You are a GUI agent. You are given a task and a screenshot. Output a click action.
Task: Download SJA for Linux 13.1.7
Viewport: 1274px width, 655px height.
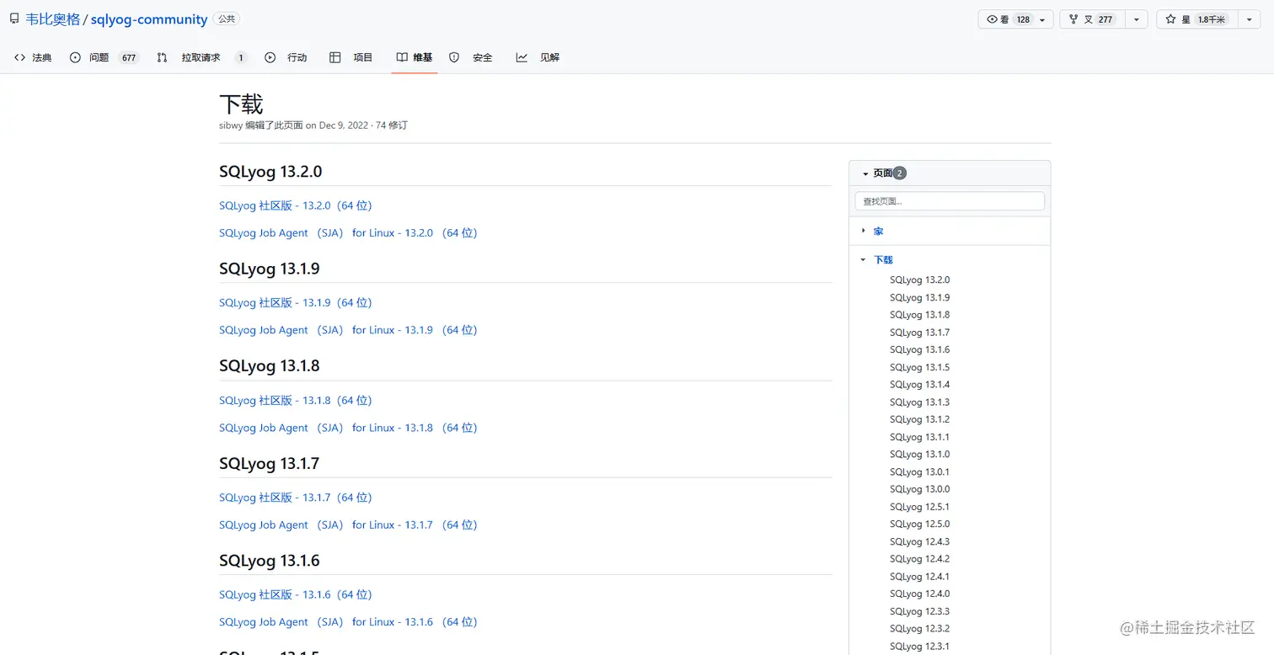[x=348, y=525]
